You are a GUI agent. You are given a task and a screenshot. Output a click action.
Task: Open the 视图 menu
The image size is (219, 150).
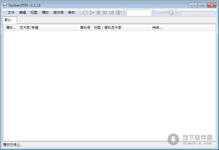pos(34,12)
